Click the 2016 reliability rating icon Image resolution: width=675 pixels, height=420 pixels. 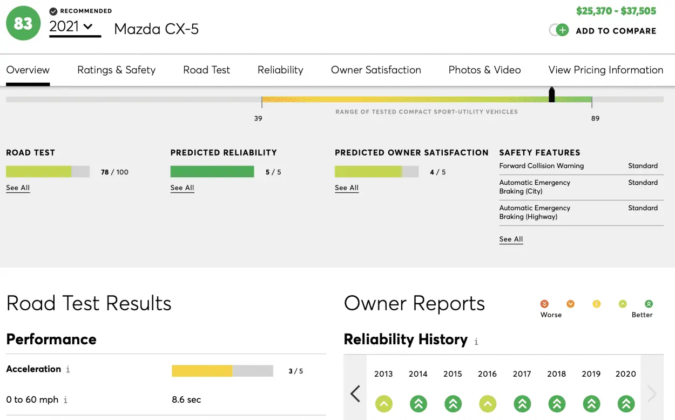click(x=487, y=404)
